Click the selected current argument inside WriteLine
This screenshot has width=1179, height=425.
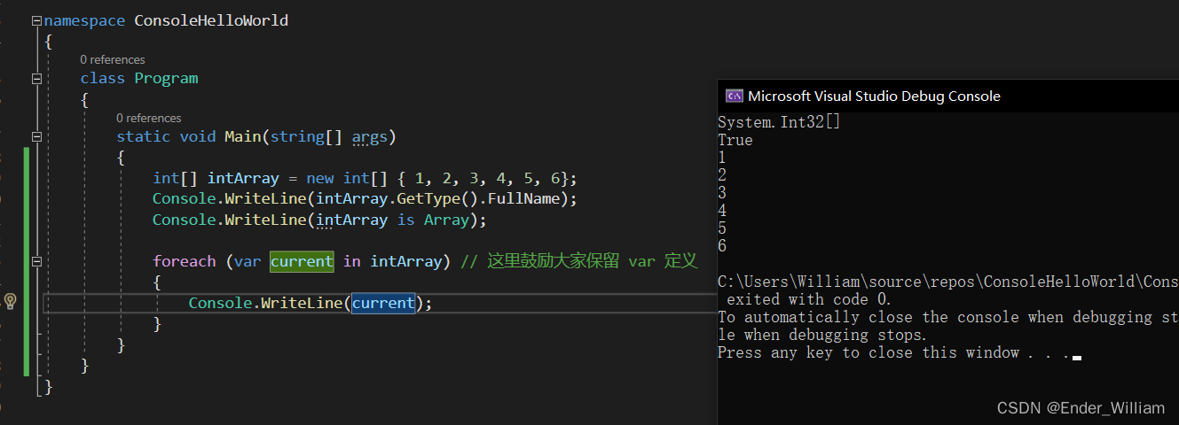[383, 303]
